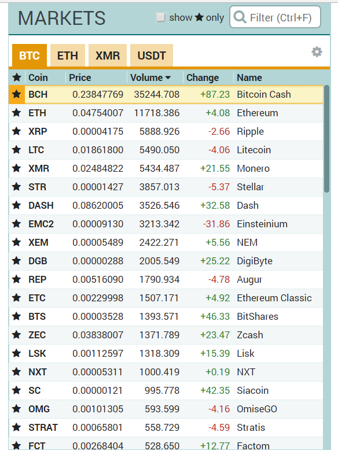The image size is (338, 458).
Task: Select the Ripple market name
Action: (250, 131)
